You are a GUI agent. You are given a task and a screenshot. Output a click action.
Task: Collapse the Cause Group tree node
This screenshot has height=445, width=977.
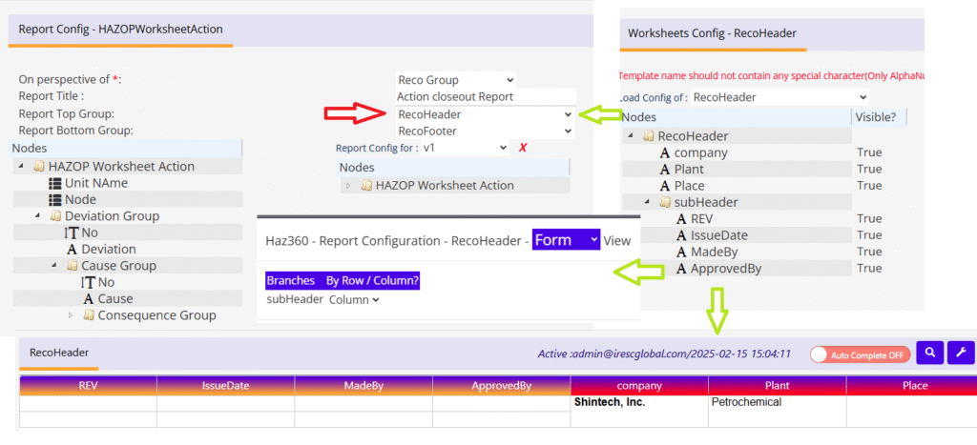tap(55, 266)
